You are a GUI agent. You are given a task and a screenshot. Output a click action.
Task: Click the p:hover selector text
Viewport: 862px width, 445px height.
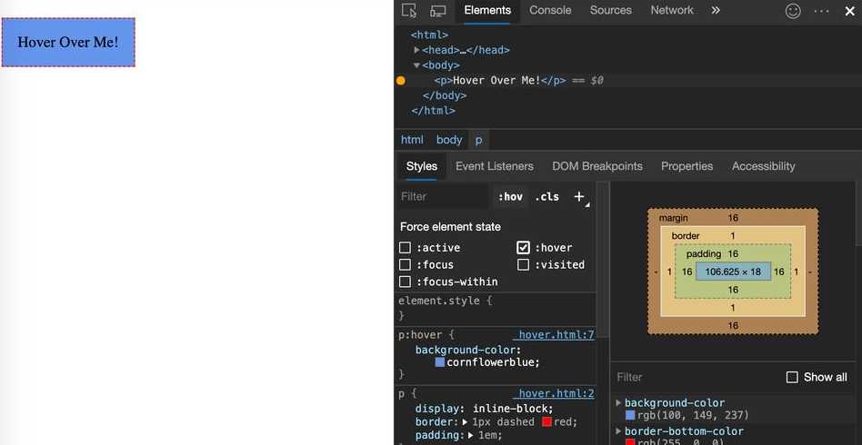[420, 335]
